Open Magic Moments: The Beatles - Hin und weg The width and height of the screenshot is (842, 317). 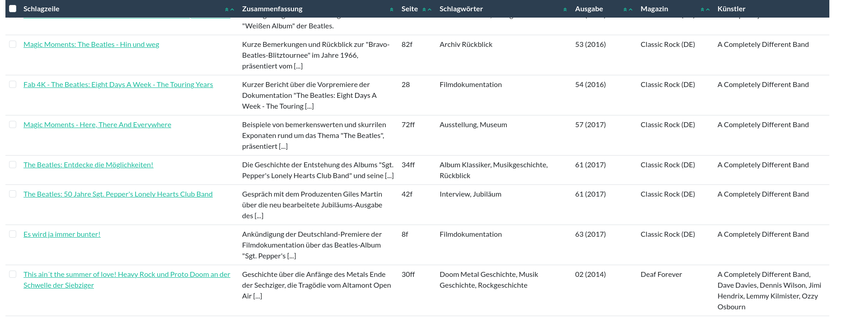pos(91,44)
